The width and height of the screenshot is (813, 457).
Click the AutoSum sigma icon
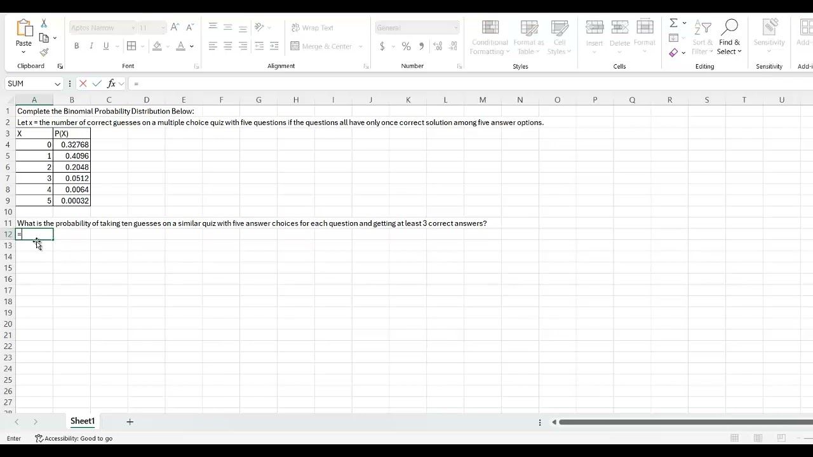[x=674, y=23]
